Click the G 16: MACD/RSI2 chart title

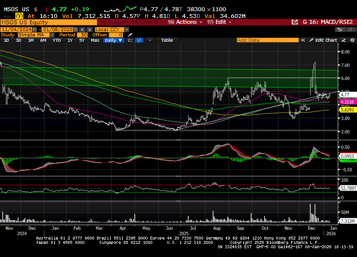327,22
